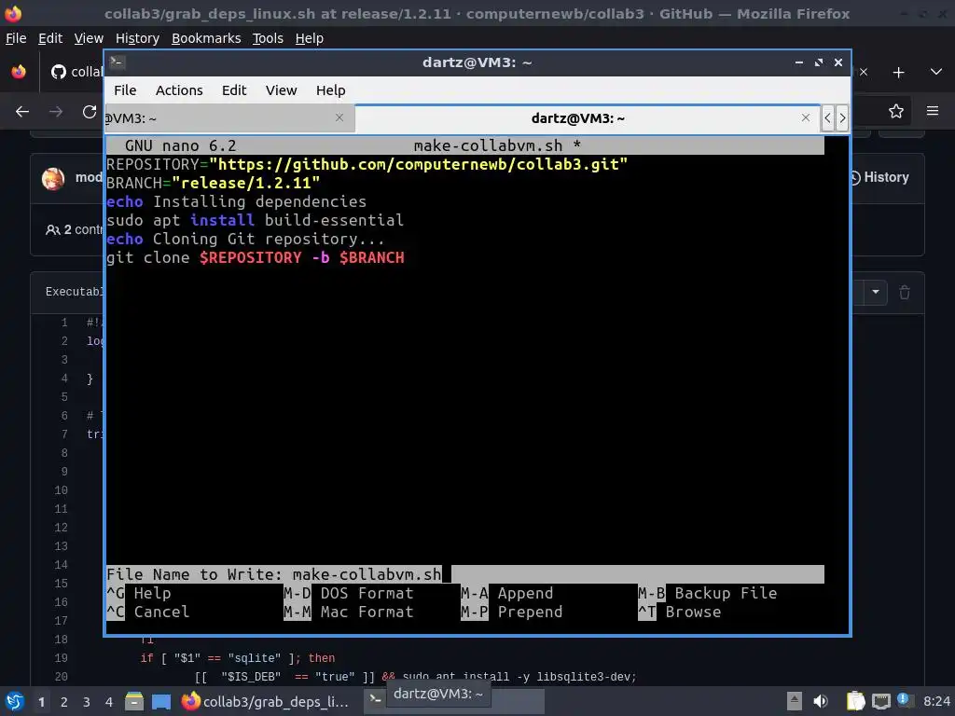Click Firefox back arrow button
Viewport: 955px width, 716px height.
[x=22, y=112]
